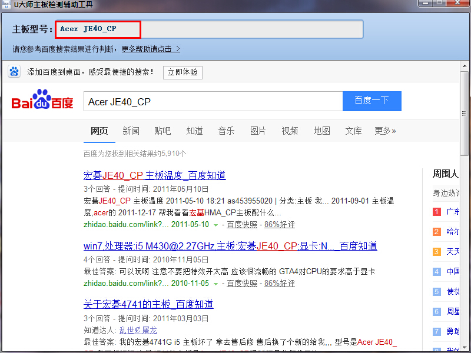Expand the green arrow beside 2010-11-05

point(215,284)
